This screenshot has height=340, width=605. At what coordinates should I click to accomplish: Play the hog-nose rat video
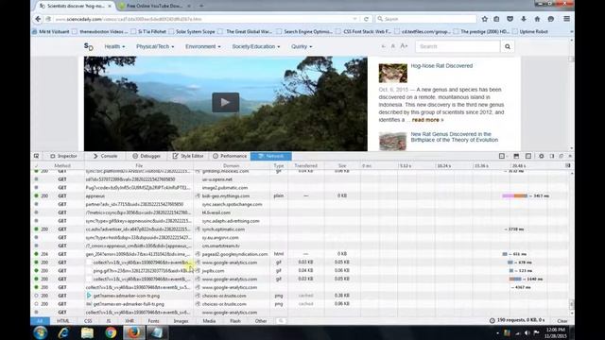pyautogui.click(x=225, y=103)
